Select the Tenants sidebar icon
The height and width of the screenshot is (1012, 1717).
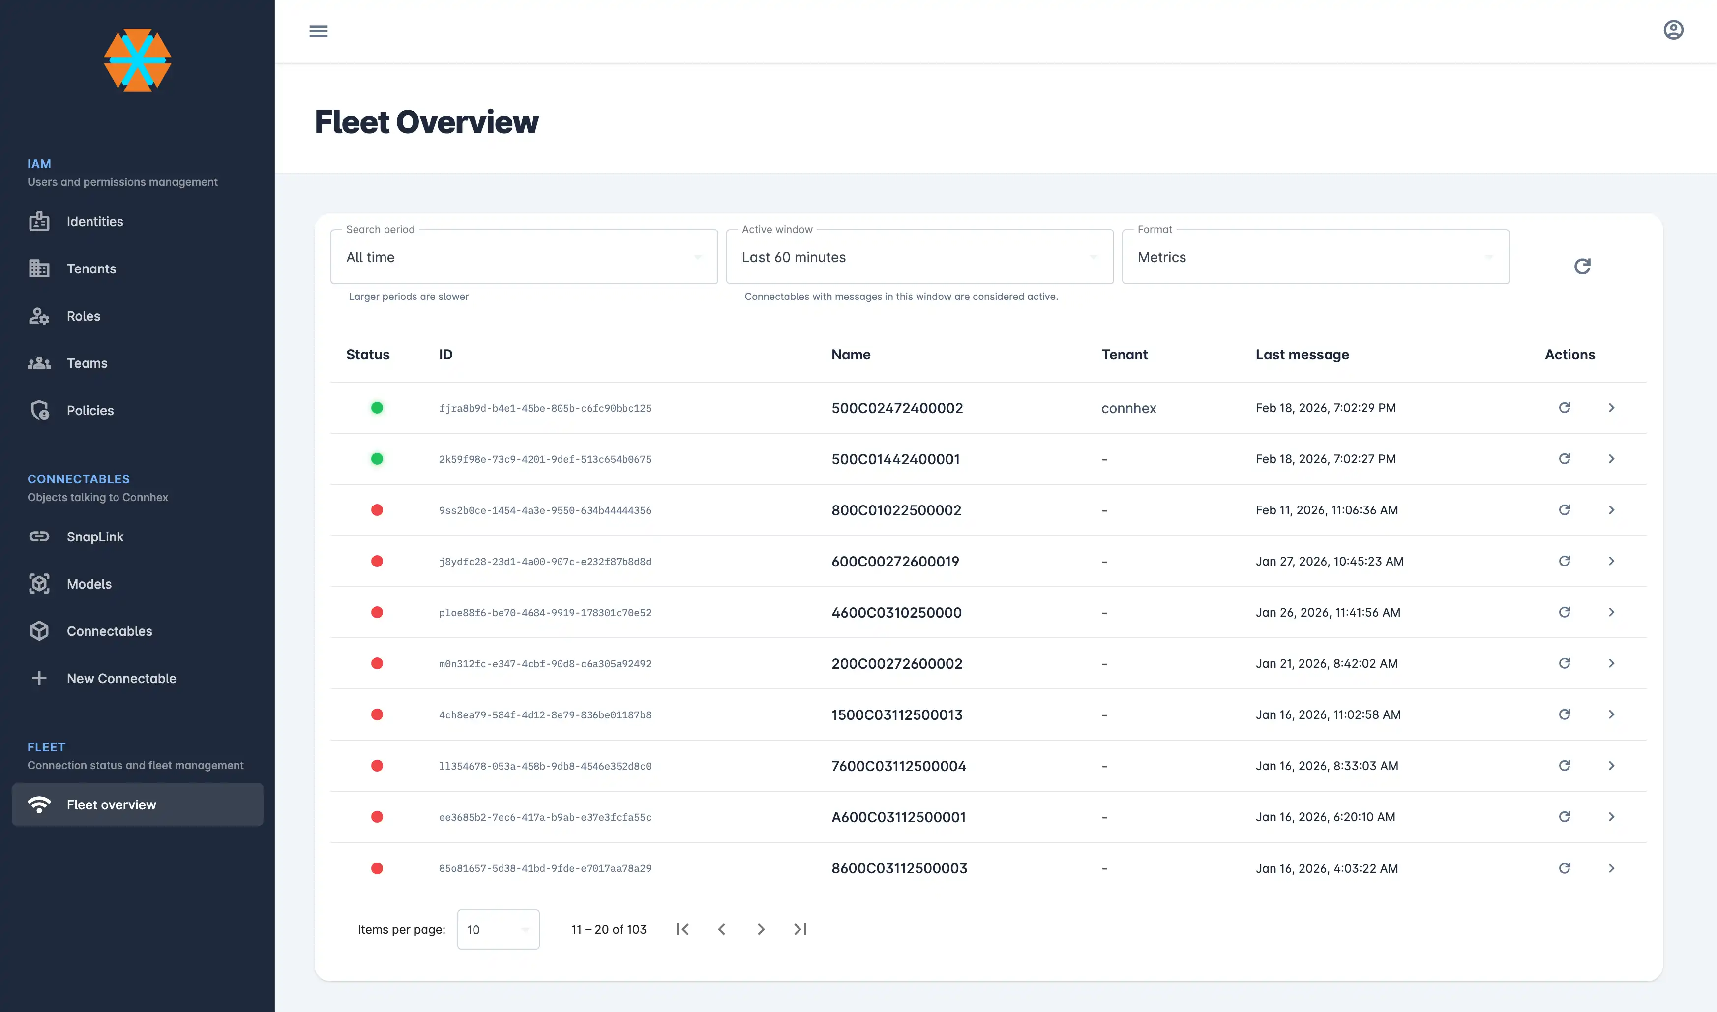pos(39,268)
